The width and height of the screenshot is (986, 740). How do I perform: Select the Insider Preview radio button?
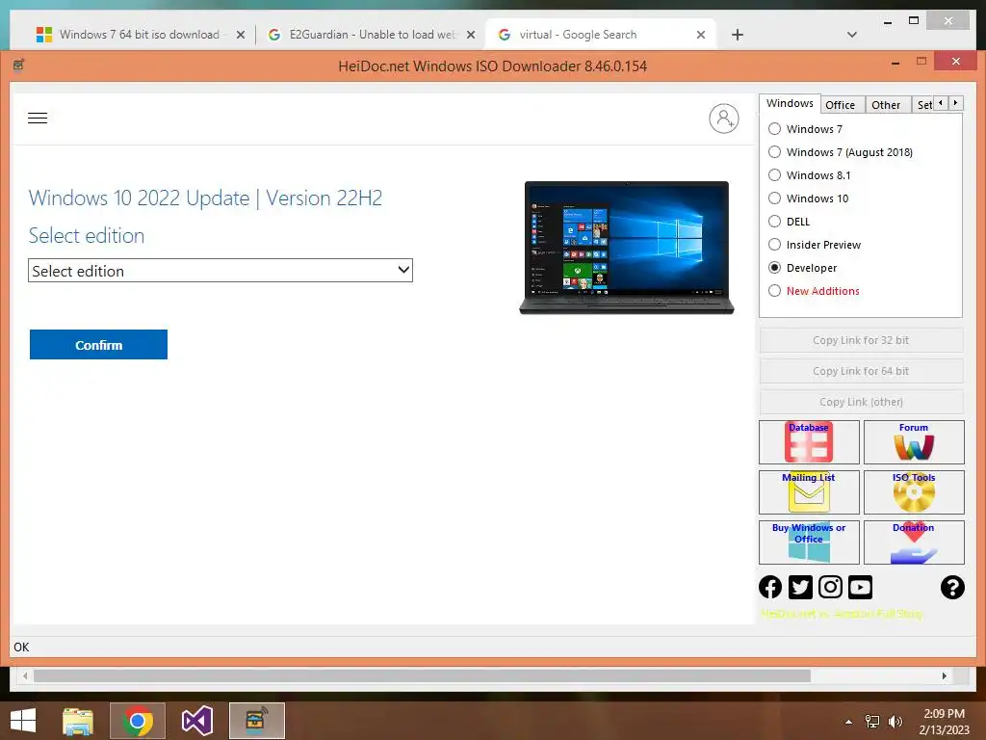click(x=775, y=244)
